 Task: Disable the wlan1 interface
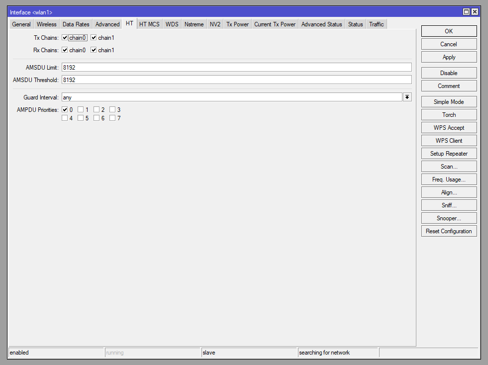coord(449,73)
